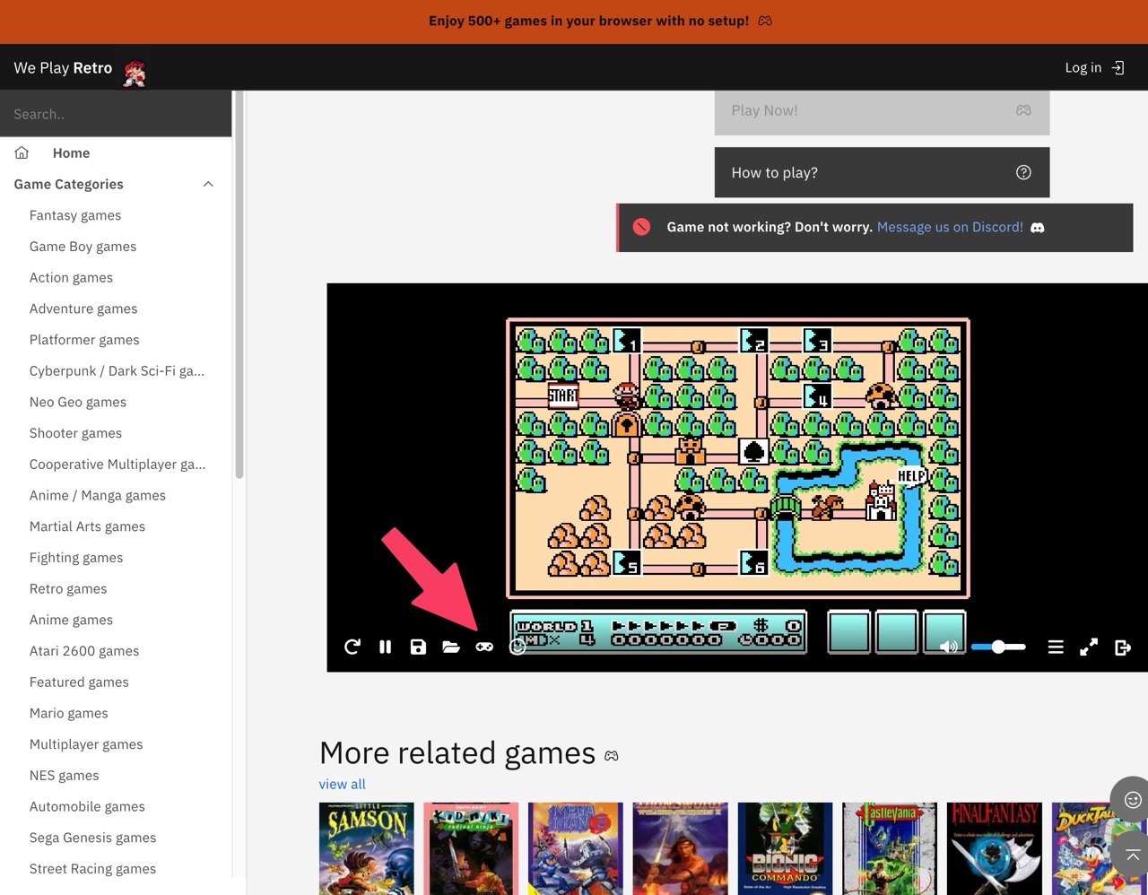Exit the emulator with the exit icon
The image size is (1148, 895).
point(1122,647)
